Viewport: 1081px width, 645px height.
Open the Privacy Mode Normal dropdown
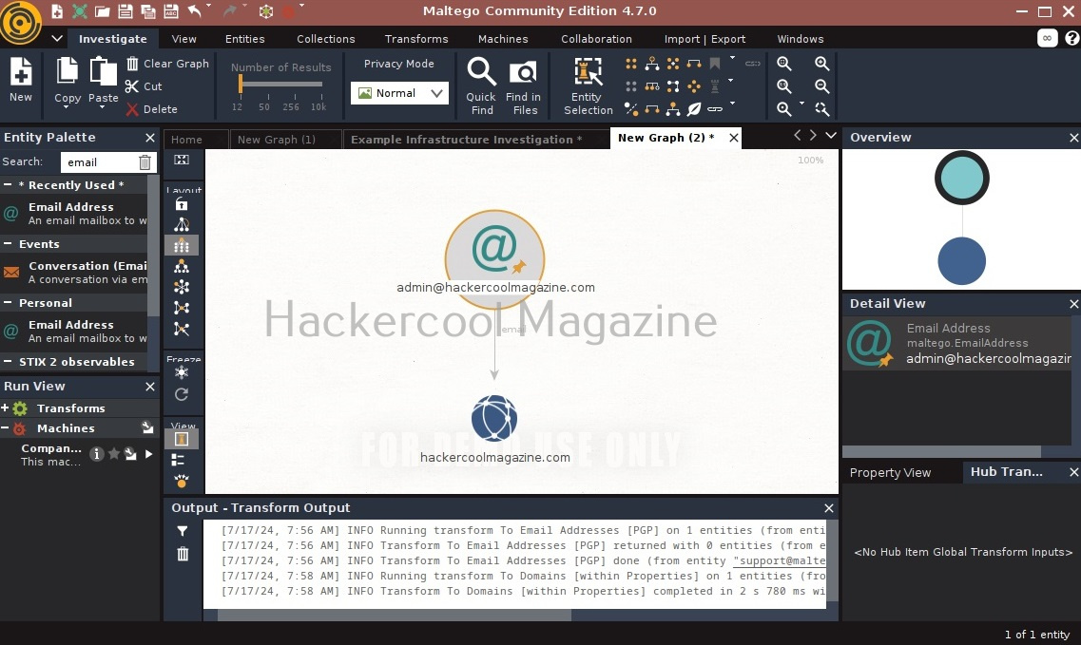399,93
